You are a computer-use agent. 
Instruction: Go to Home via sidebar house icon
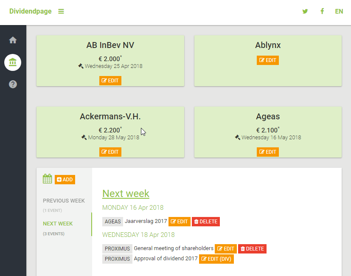[x=13, y=40]
